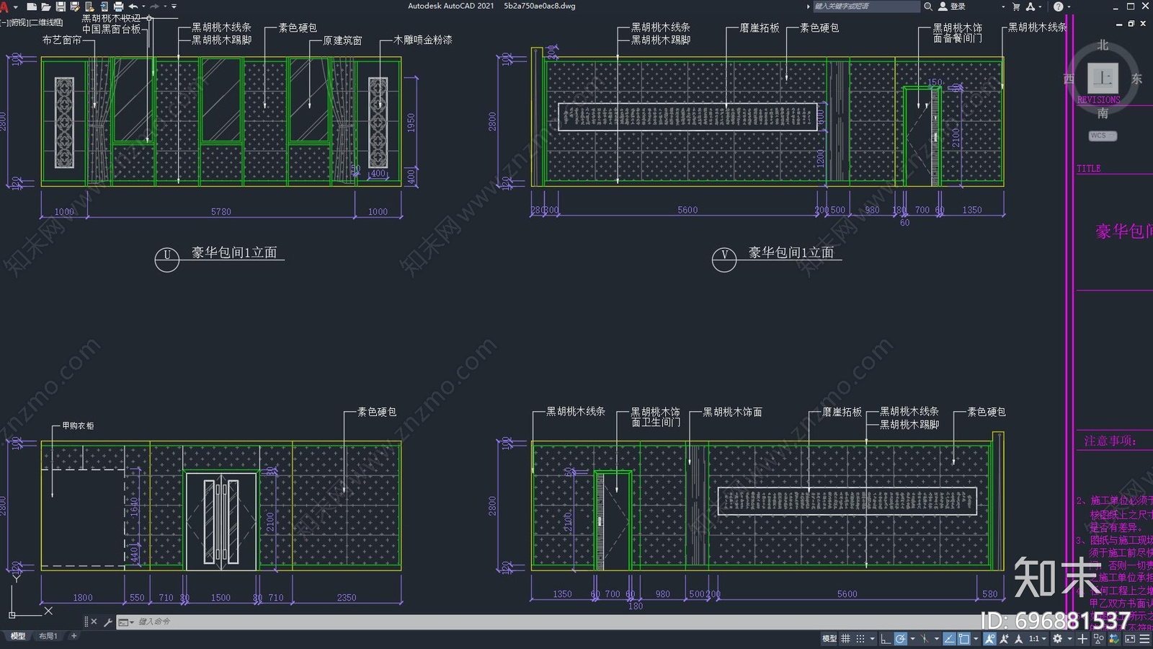The height and width of the screenshot is (649, 1153).
Task: Click the annotation monitor plus icon
Action: coord(1082,638)
